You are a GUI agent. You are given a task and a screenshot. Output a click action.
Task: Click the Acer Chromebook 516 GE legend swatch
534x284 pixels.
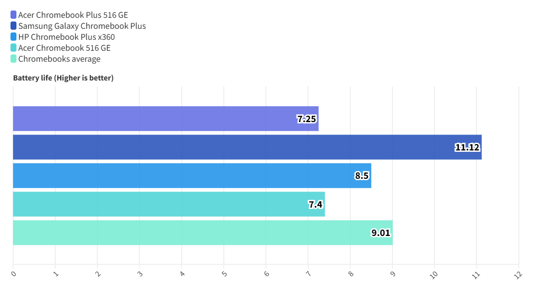tap(13, 48)
